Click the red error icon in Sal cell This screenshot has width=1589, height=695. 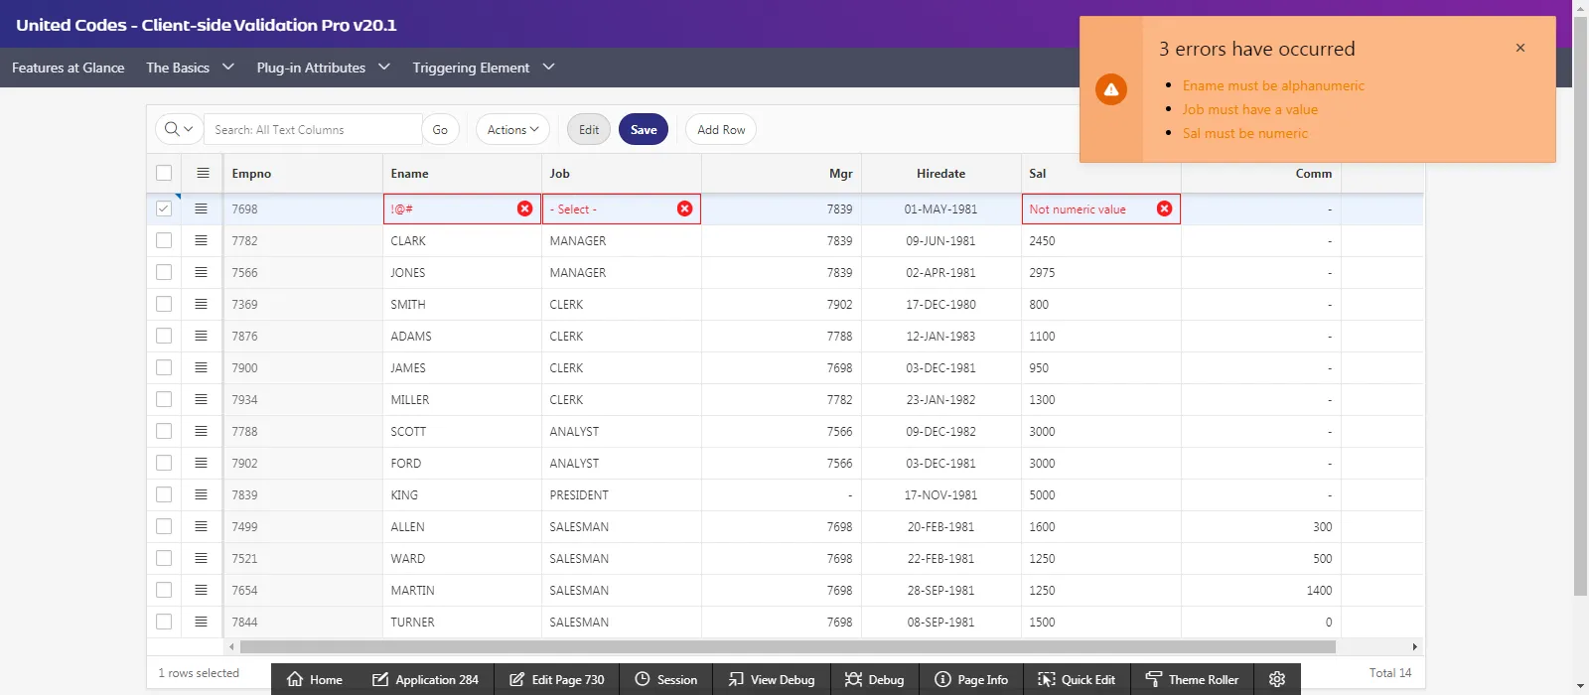[x=1164, y=208]
